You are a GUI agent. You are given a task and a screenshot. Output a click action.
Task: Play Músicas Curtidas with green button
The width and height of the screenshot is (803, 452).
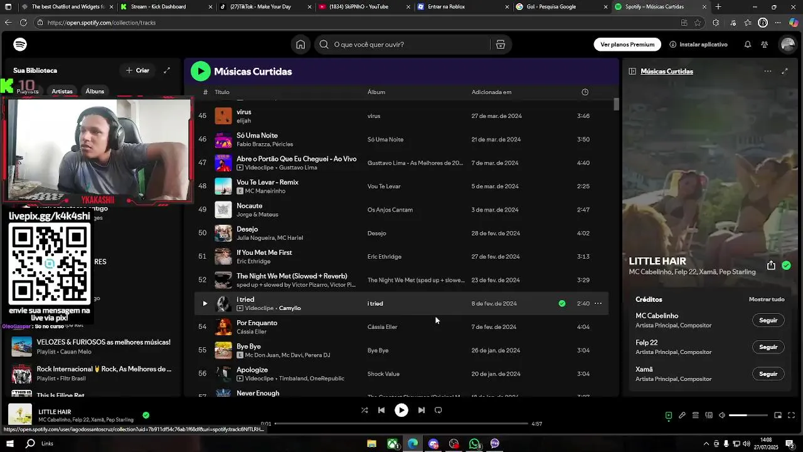(201, 71)
